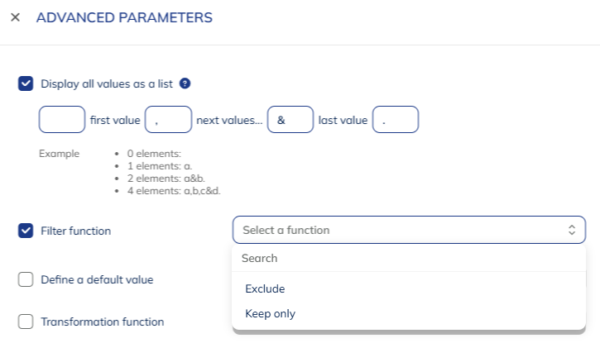Choose the Exclude filter function
Viewport: 600px width, 343px height.
pos(409,288)
